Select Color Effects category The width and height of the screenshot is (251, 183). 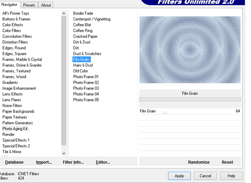(x=12, y=25)
